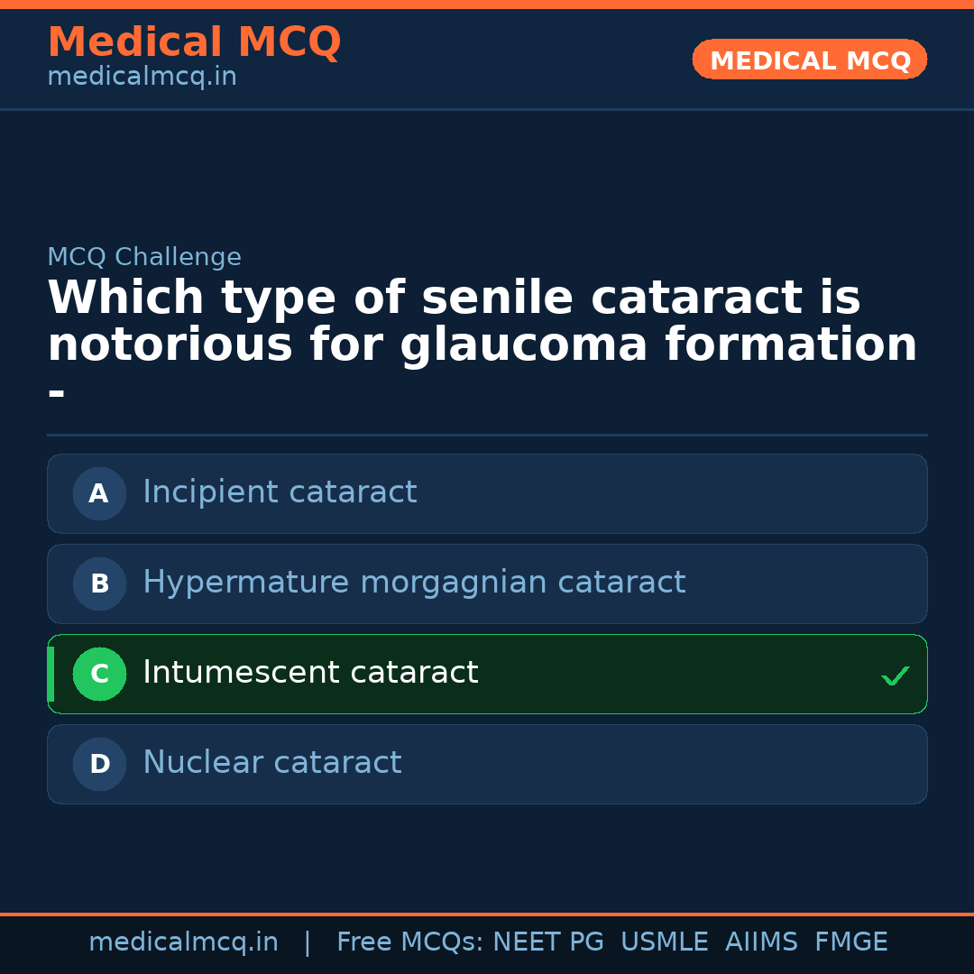Viewport: 974px width, 974px height.
Task: Select the Intumescent cataract answer
Action: coord(310,673)
